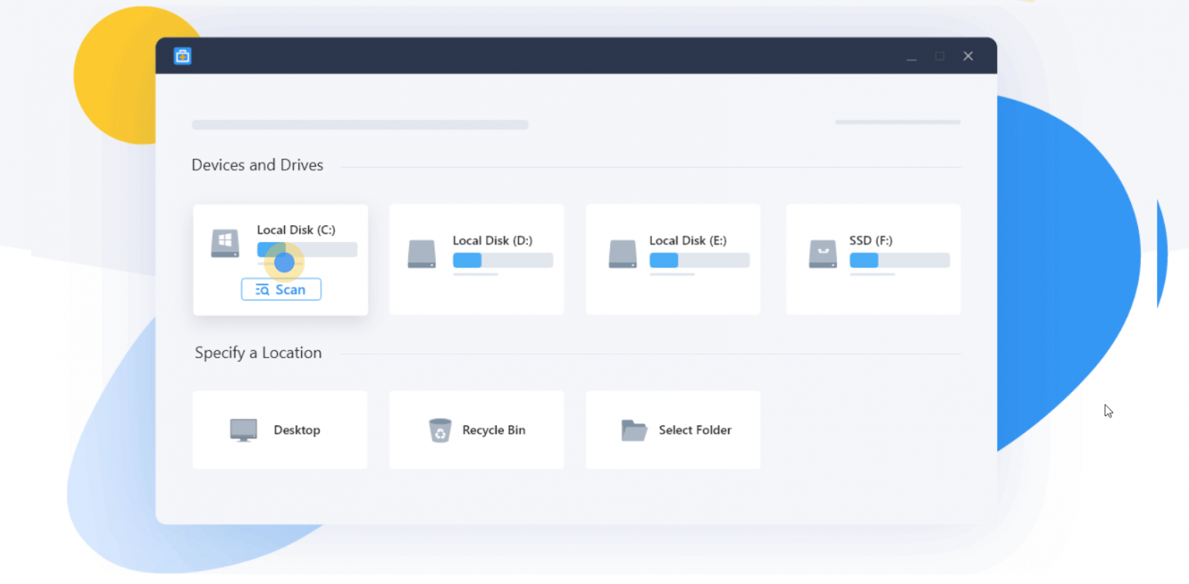The width and height of the screenshot is (1189, 584).
Task: Click the SSD (F:) card
Action: [x=873, y=259]
